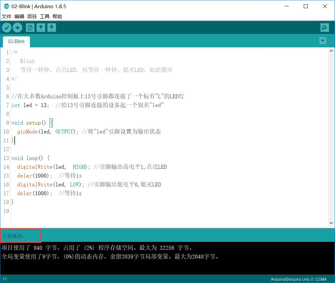Click the editor scrollbar down arrow
The width and height of the screenshot is (335, 283).
pos(331,223)
